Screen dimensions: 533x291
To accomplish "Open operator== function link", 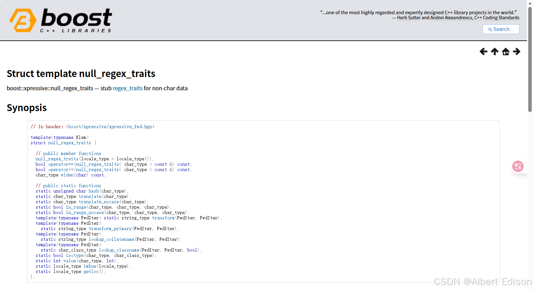I will pyautogui.click(x=61, y=164).
